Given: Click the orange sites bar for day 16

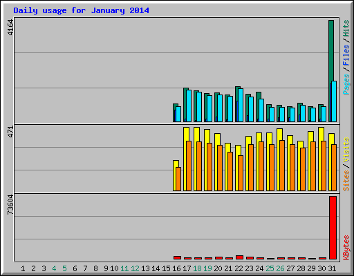Looking at the screenshot, I should tap(178, 179).
